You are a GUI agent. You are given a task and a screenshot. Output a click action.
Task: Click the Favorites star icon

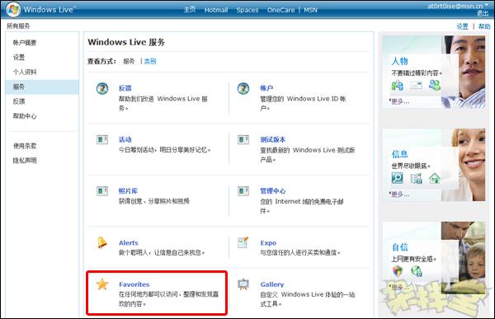coord(102,284)
